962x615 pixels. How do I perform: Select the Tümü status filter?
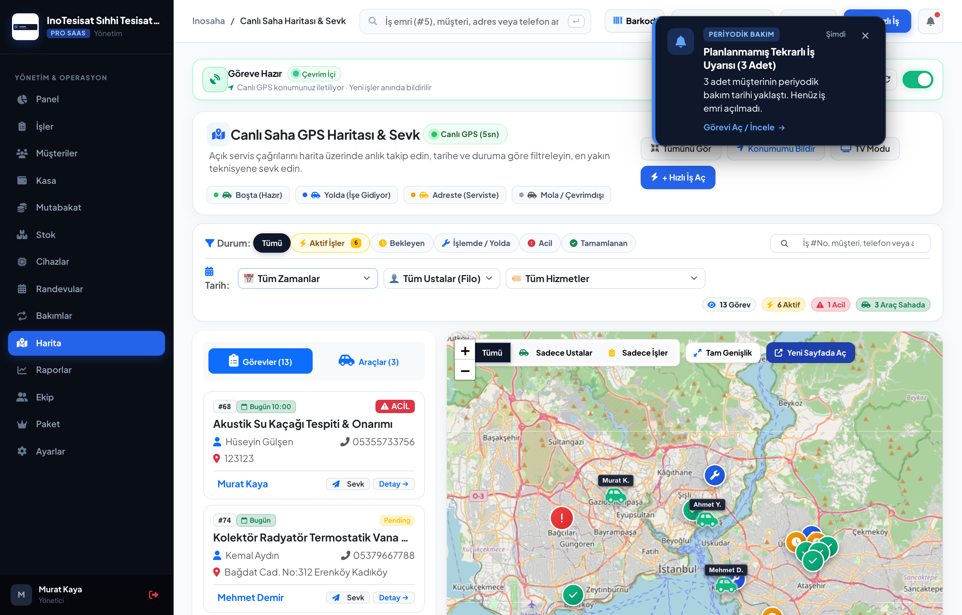tap(272, 243)
